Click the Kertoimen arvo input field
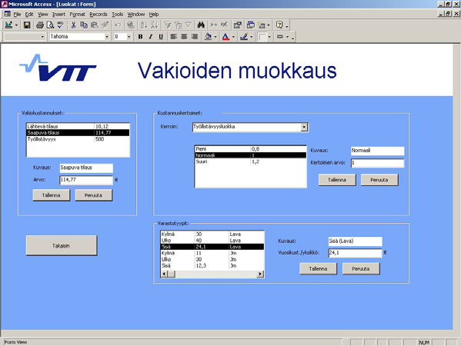 pos(378,163)
